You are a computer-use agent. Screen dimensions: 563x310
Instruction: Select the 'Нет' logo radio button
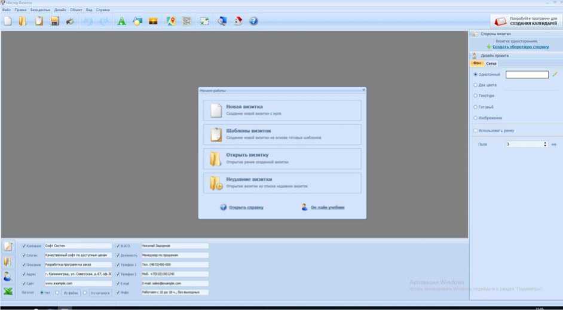click(42, 293)
